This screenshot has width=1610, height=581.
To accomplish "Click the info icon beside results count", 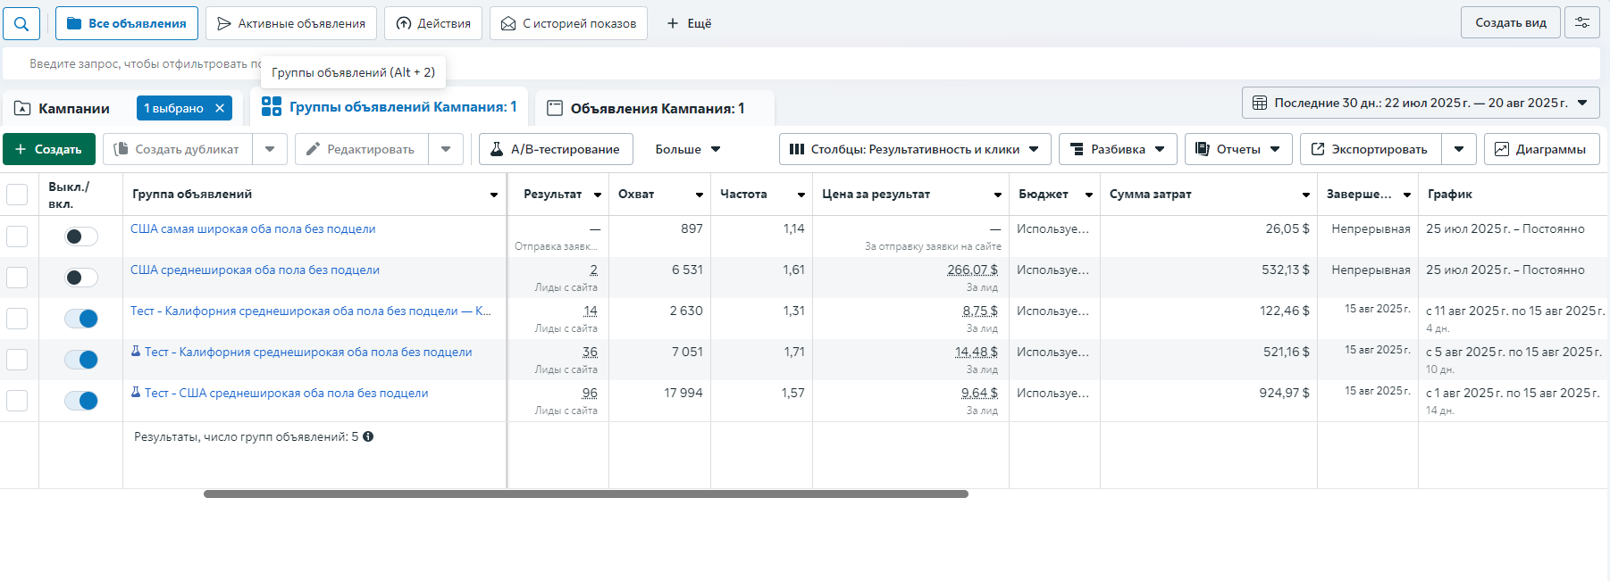I will (368, 436).
